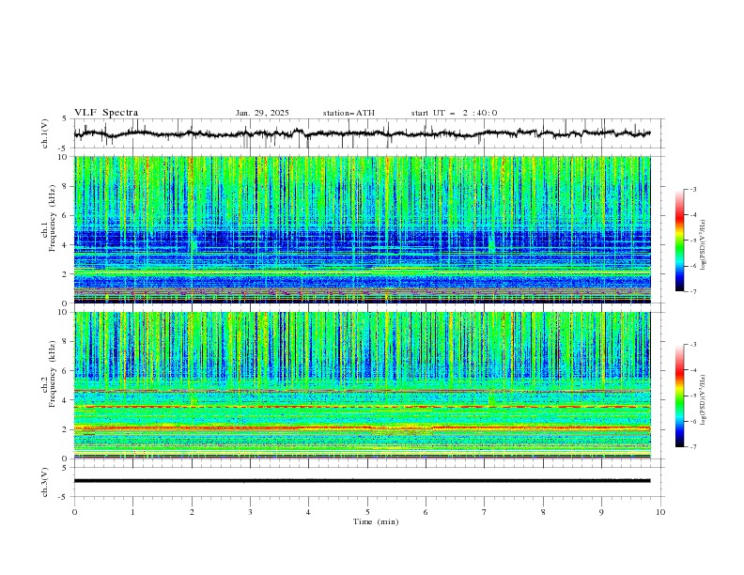Click the ch.1 color scale bar
The width and height of the screenshot is (744, 575).
(679, 241)
